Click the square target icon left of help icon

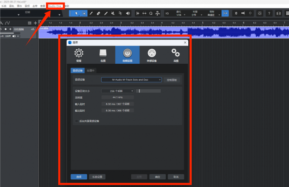coord(260,13)
